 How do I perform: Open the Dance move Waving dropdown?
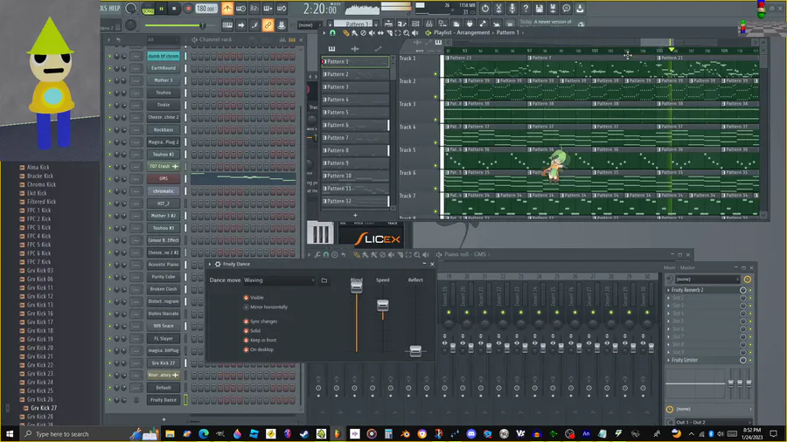[279, 280]
